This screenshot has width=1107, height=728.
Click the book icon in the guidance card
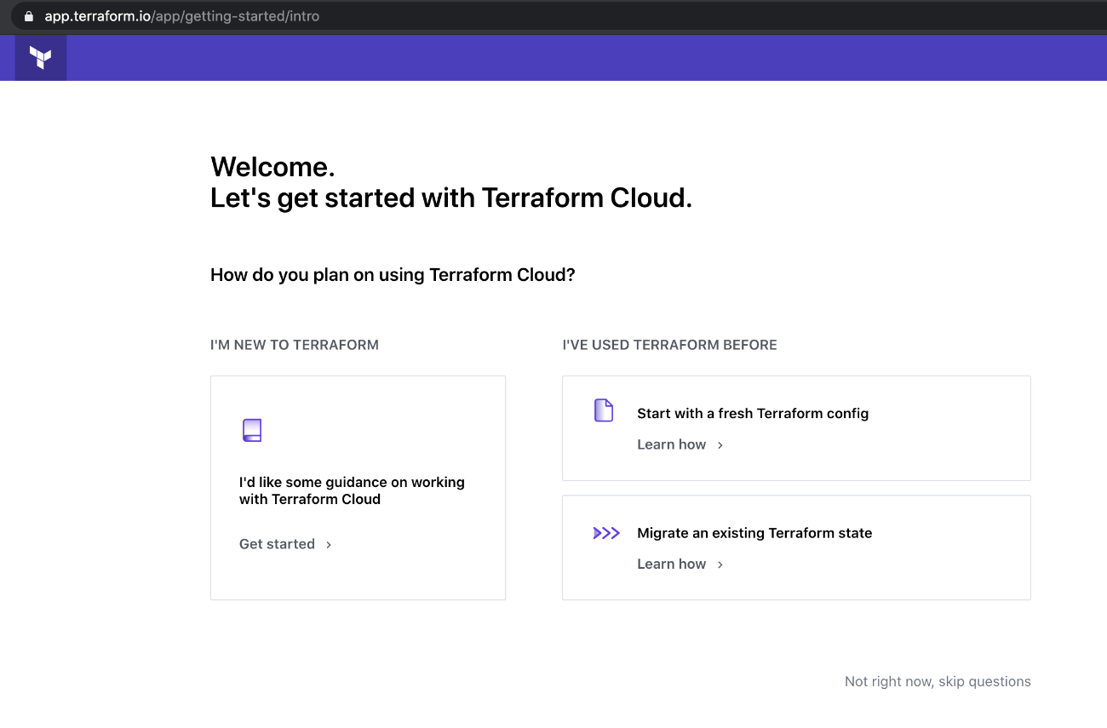point(251,430)
